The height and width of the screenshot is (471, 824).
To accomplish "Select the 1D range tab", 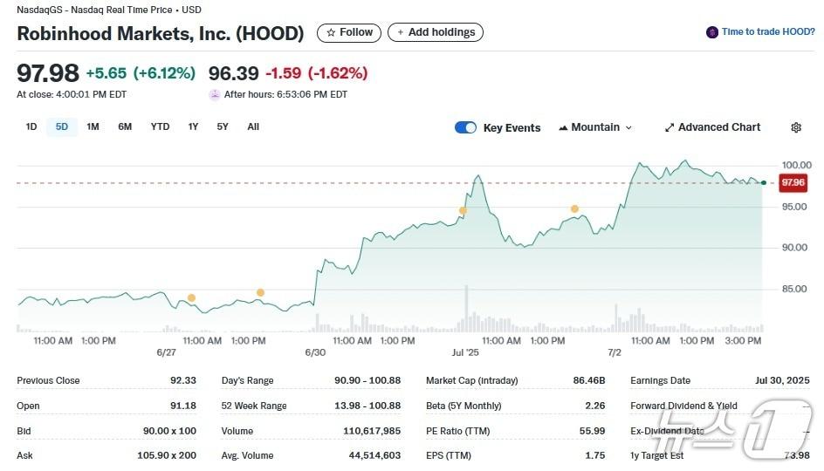I will point(31,126).
